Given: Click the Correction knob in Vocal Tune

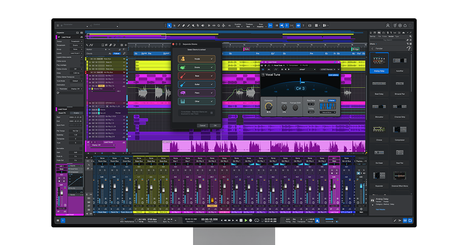Looking at the screenshot, I should click(269, 106).
